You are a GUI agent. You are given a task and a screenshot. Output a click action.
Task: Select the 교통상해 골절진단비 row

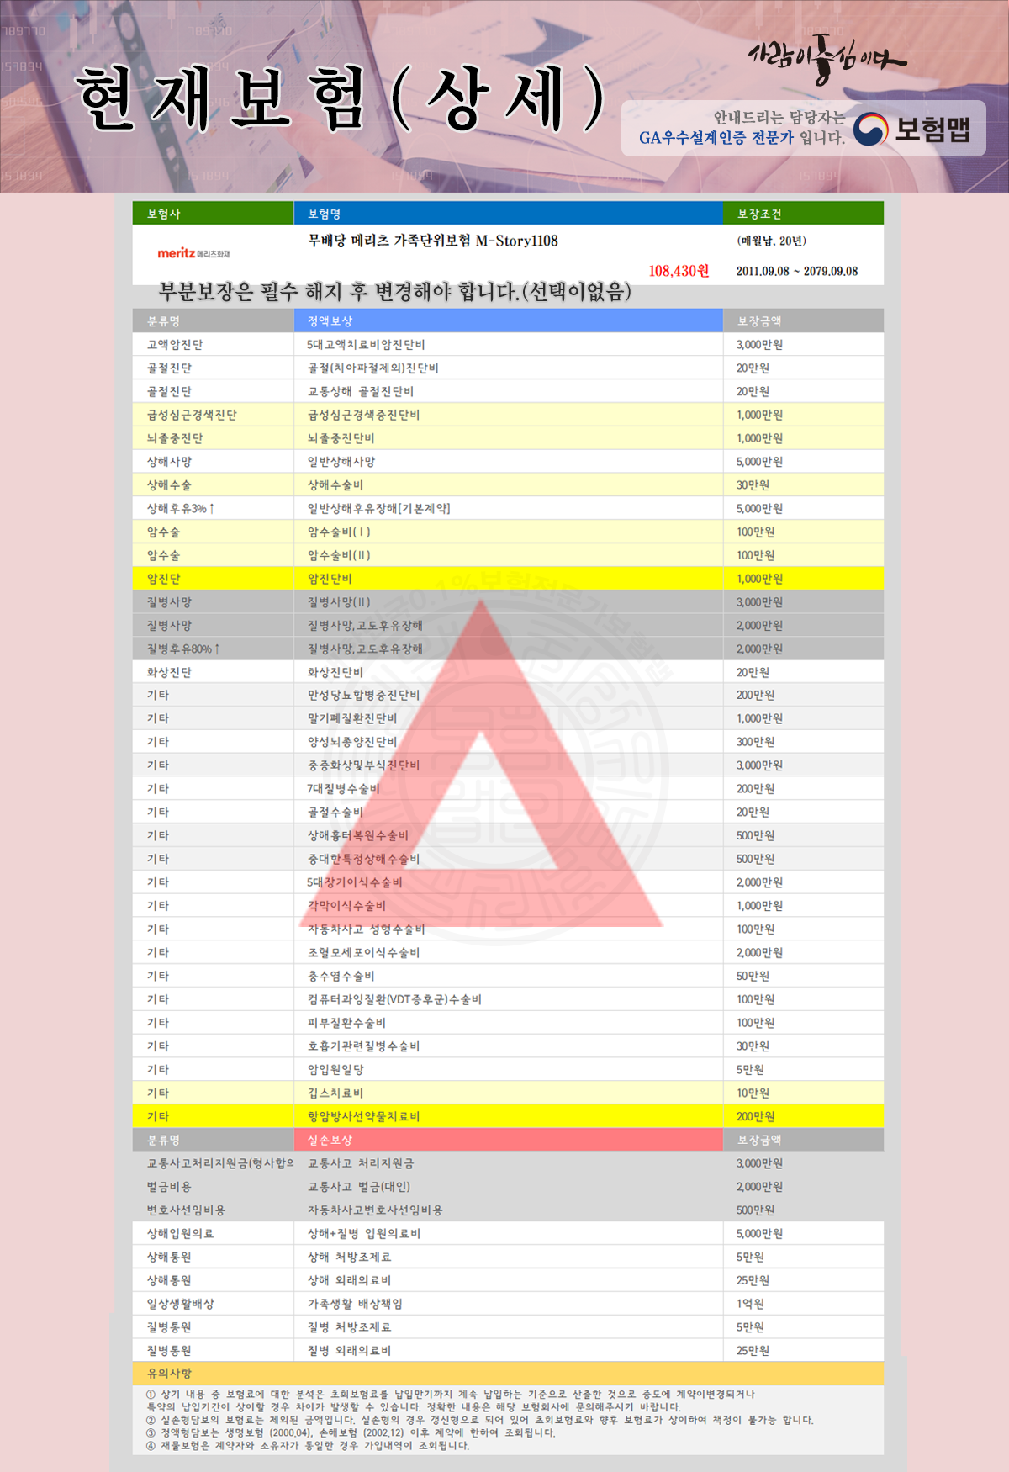tap(508, 392)
